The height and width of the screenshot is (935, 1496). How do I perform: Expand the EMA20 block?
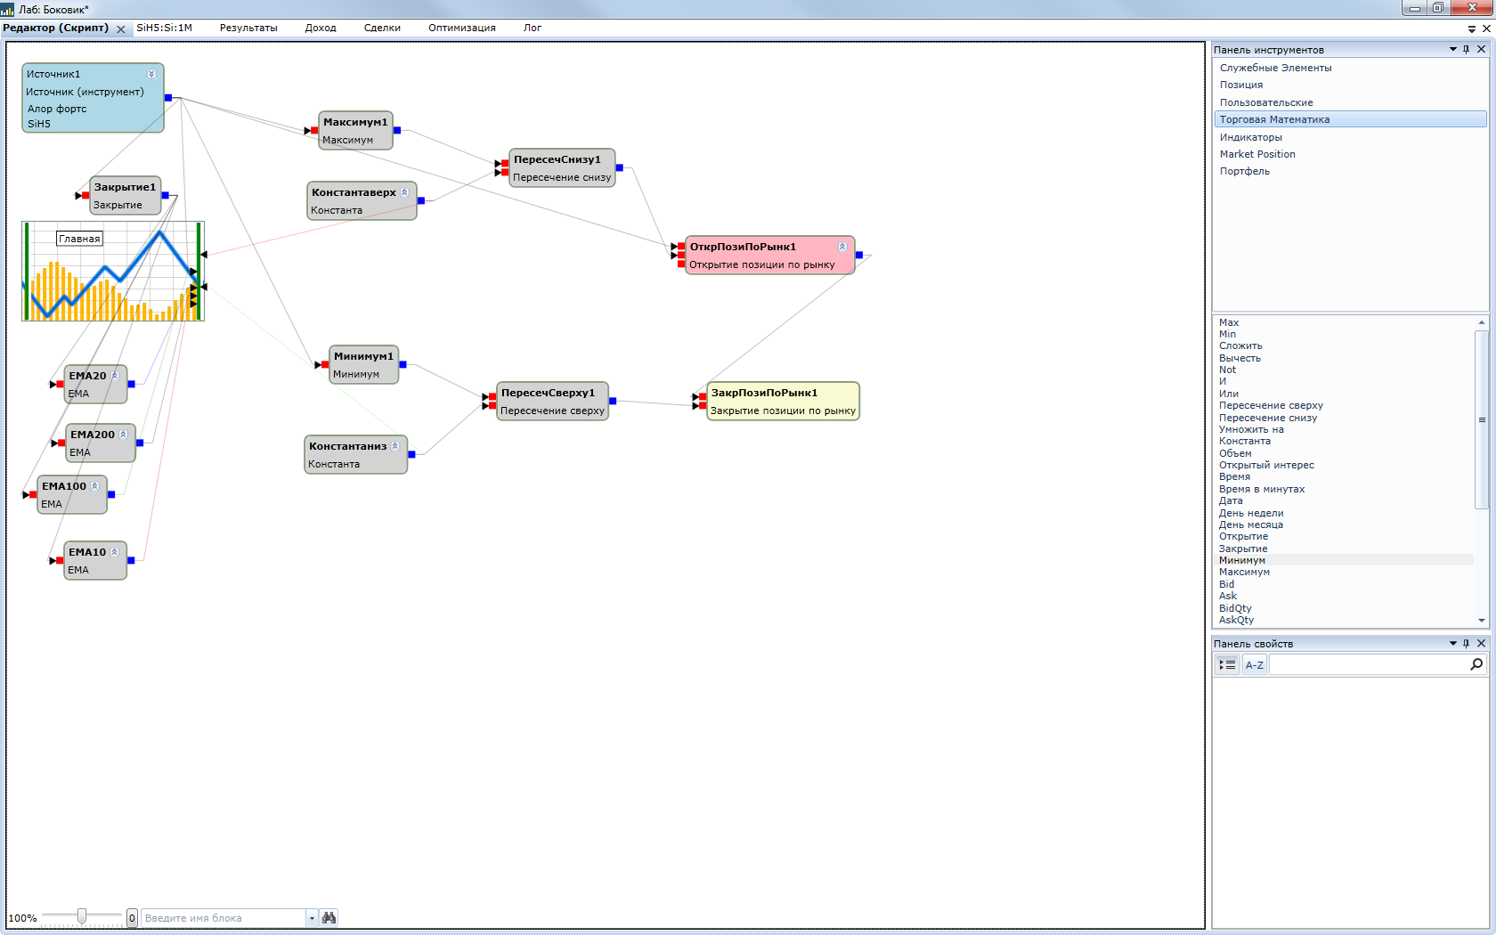[x=115, y=376]
